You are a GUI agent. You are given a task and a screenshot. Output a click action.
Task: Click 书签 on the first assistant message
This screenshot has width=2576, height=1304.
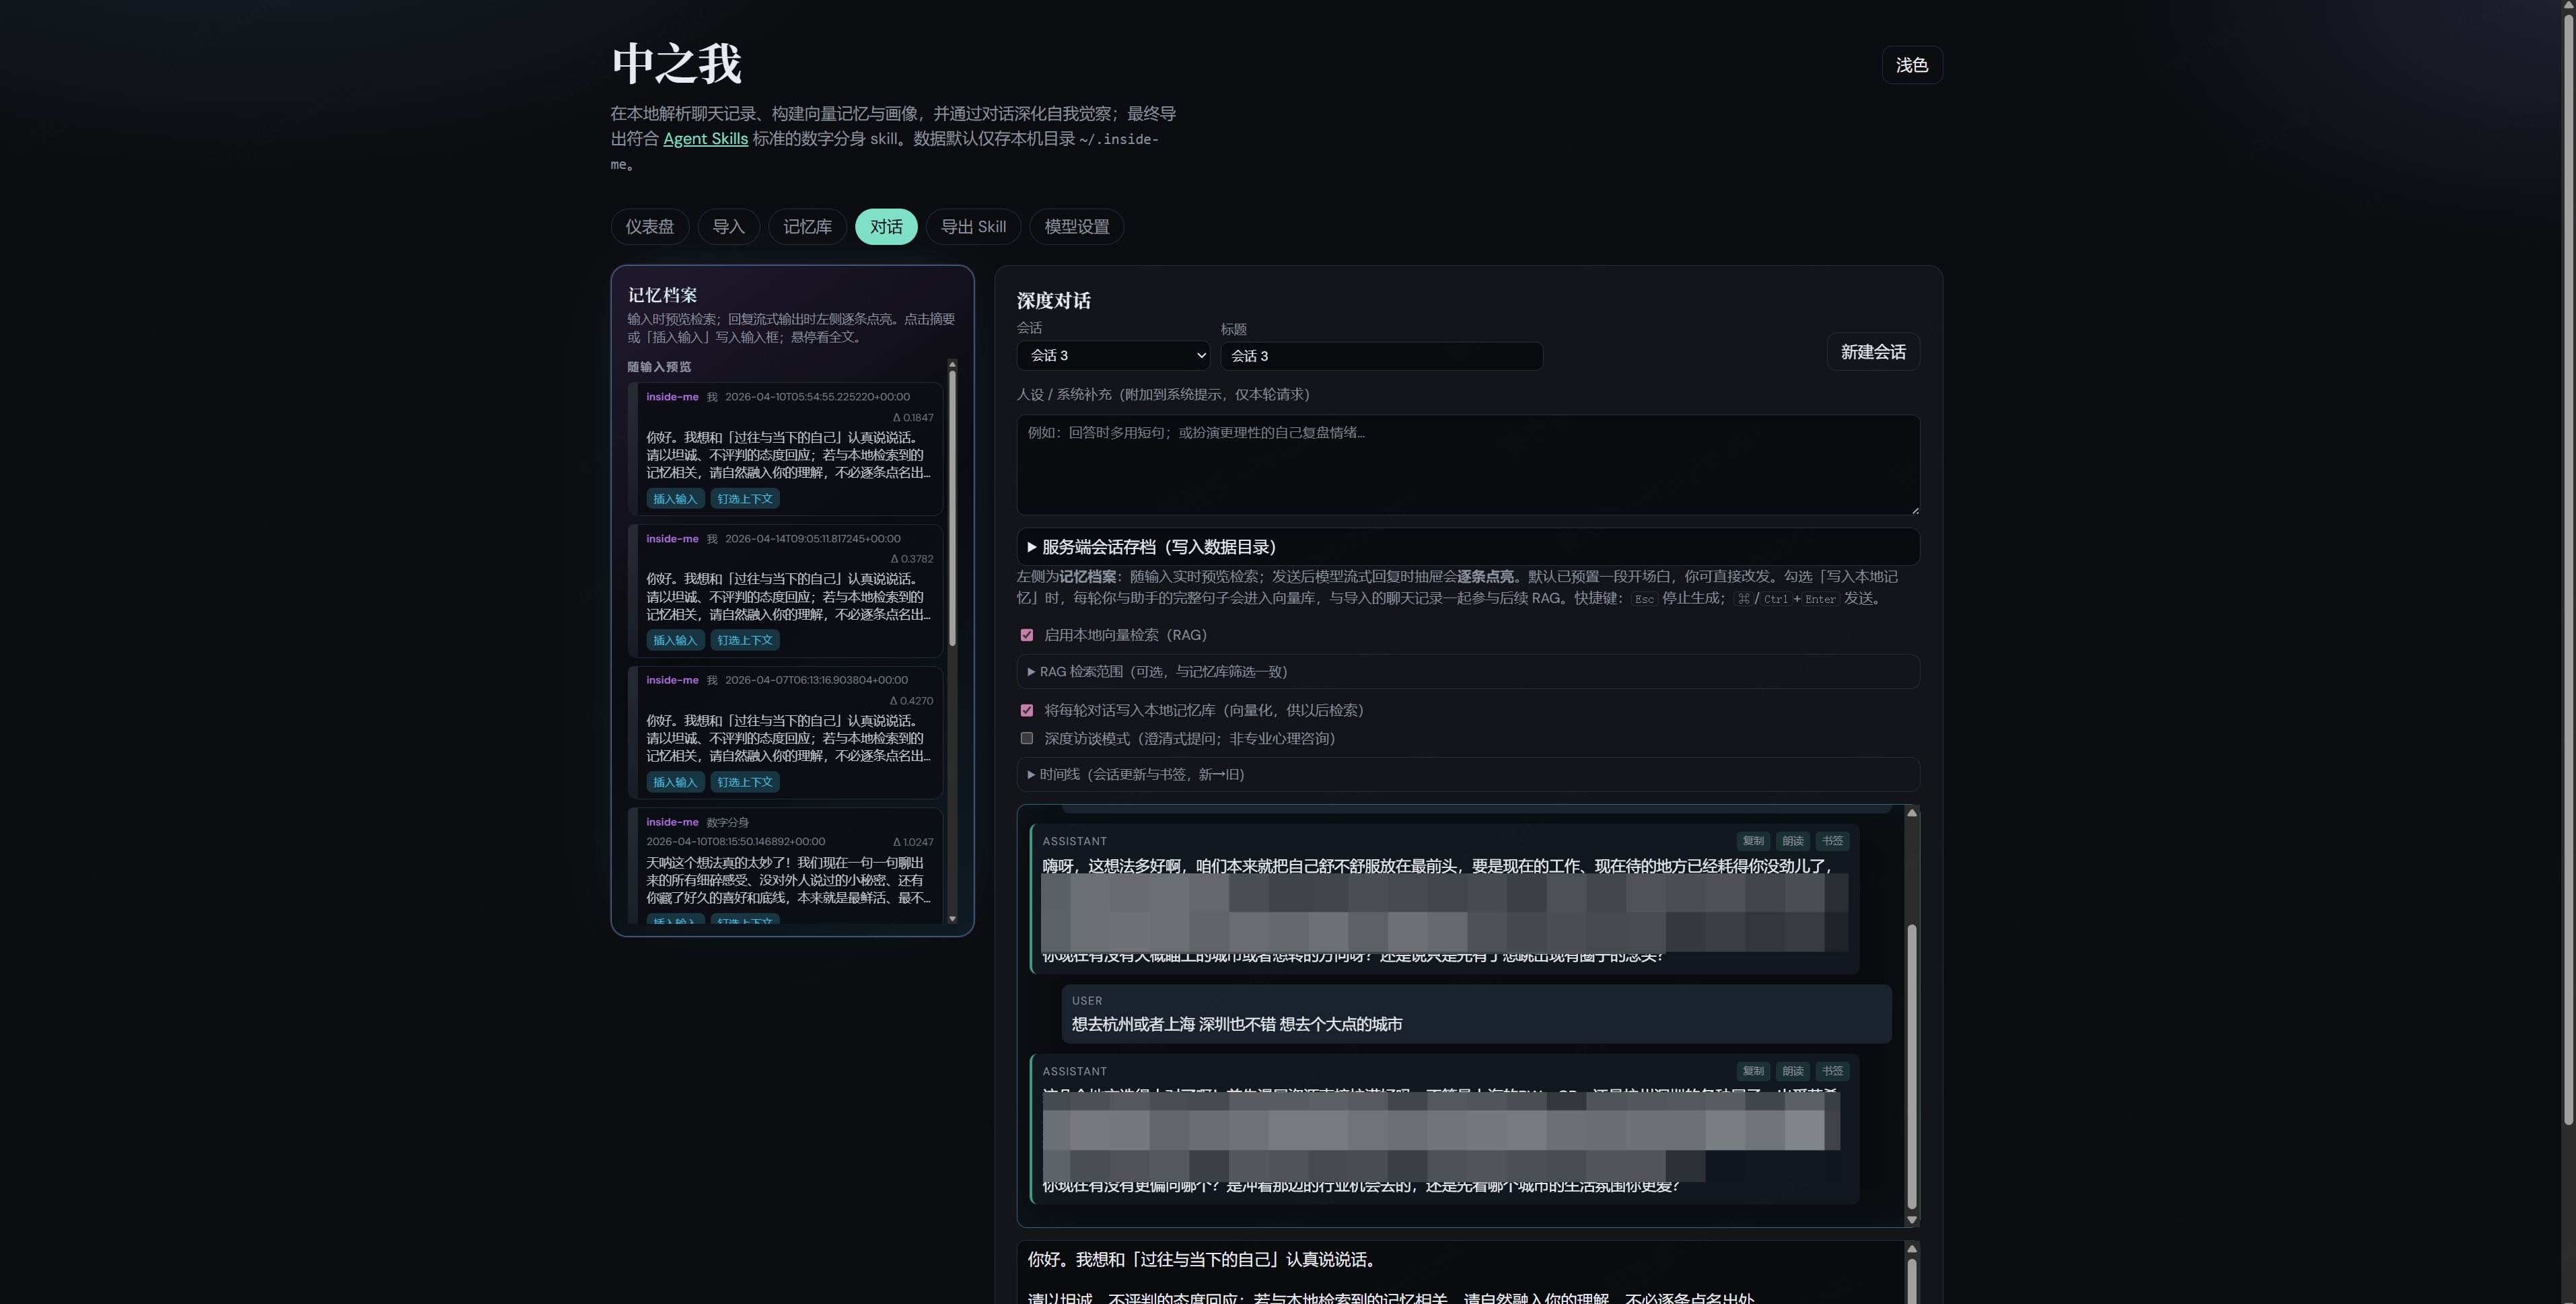1832,841
